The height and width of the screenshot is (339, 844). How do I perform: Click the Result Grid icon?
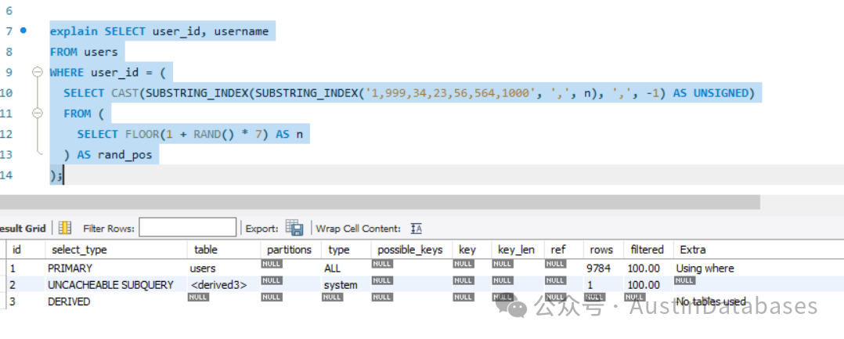pyautogui.click(x=64, y=228)
